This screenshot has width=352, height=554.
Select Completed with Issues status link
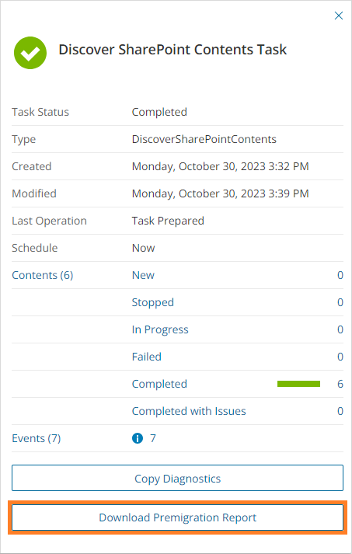point(189,411)
